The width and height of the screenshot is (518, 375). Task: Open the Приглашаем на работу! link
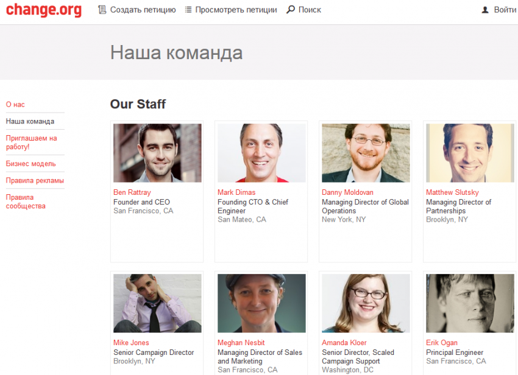tap(31, 142)
